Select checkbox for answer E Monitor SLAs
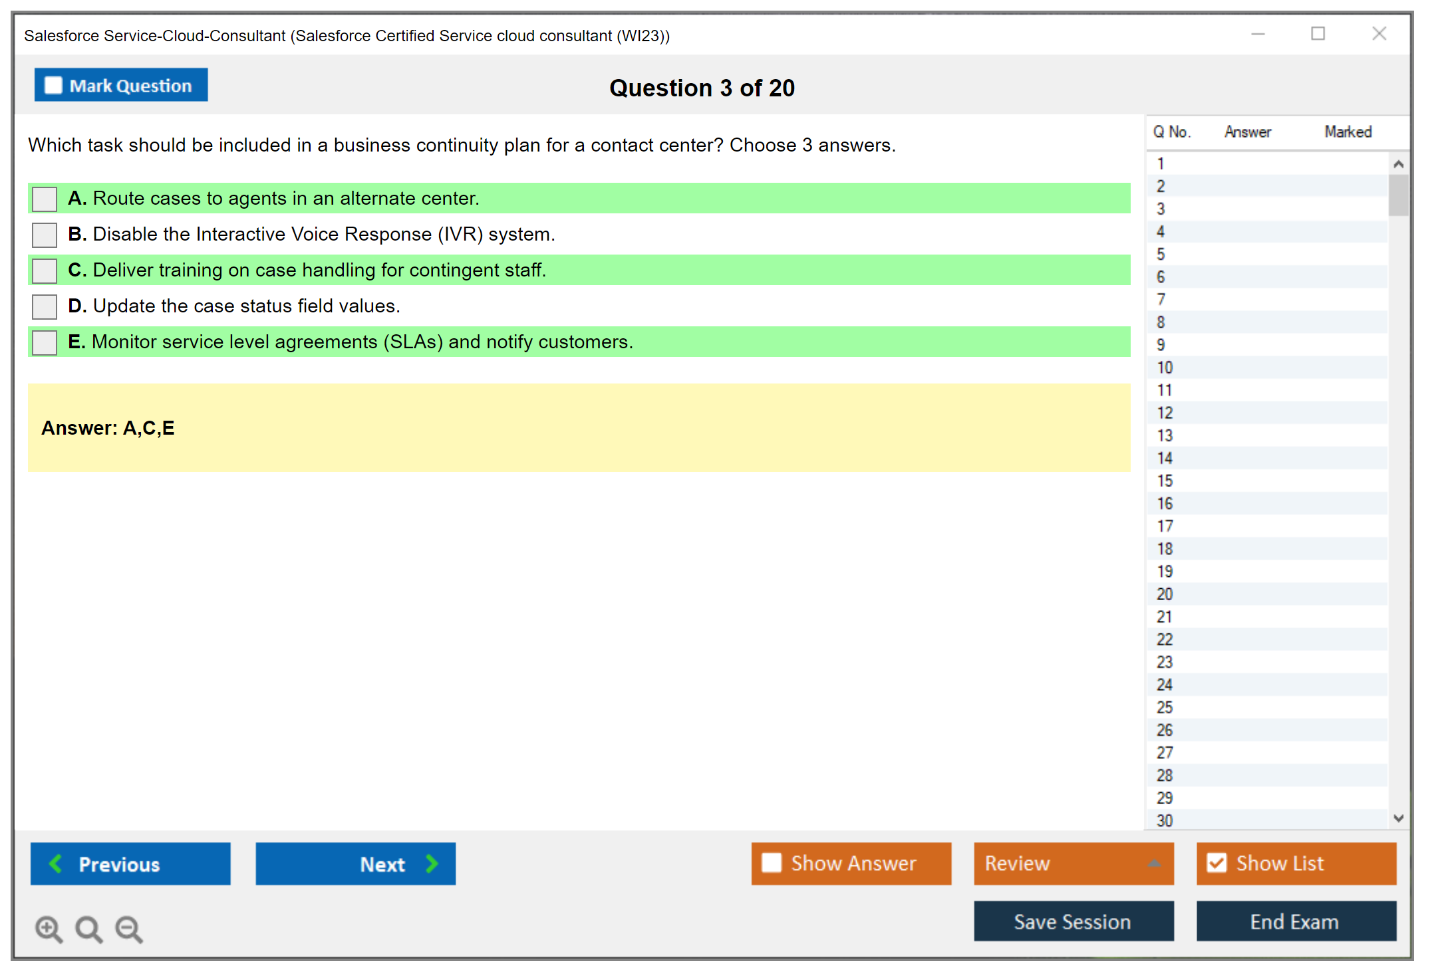This screenshot has width=1430, height=977. coord(45,342)
